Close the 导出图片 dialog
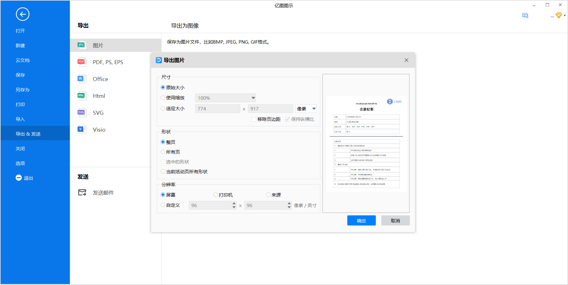 click(406, 60)
